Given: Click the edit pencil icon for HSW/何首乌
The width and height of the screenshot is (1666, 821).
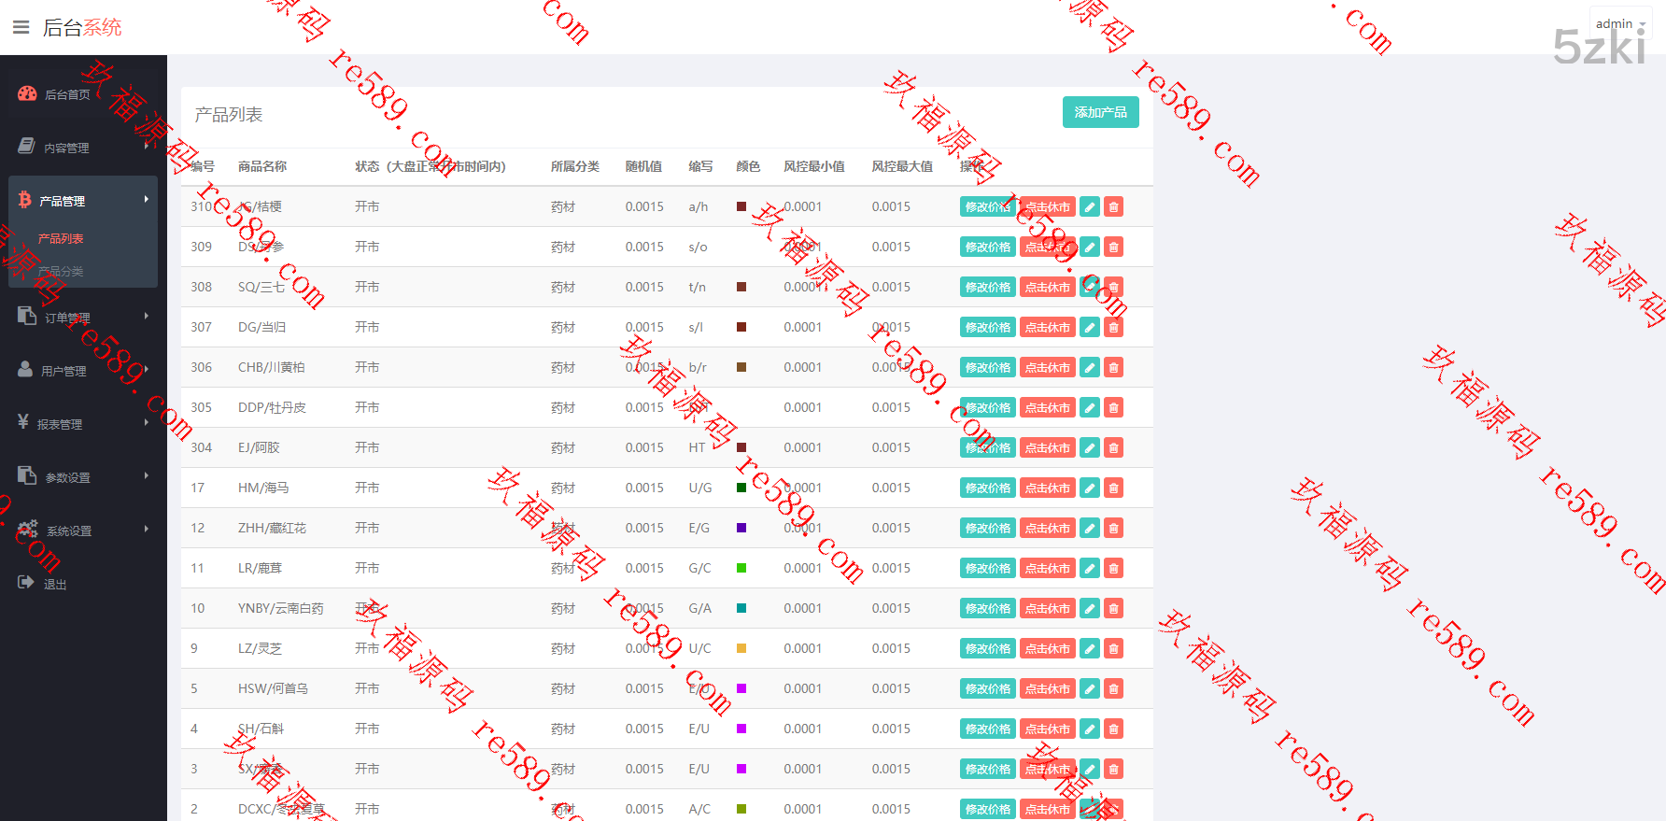Looking at the screenshot, I should 1089,688.
